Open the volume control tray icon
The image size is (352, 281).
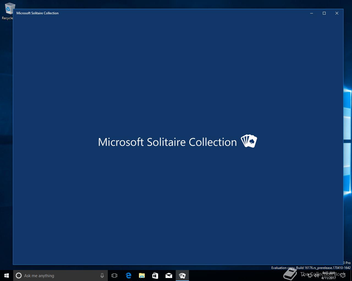[317, 276]
